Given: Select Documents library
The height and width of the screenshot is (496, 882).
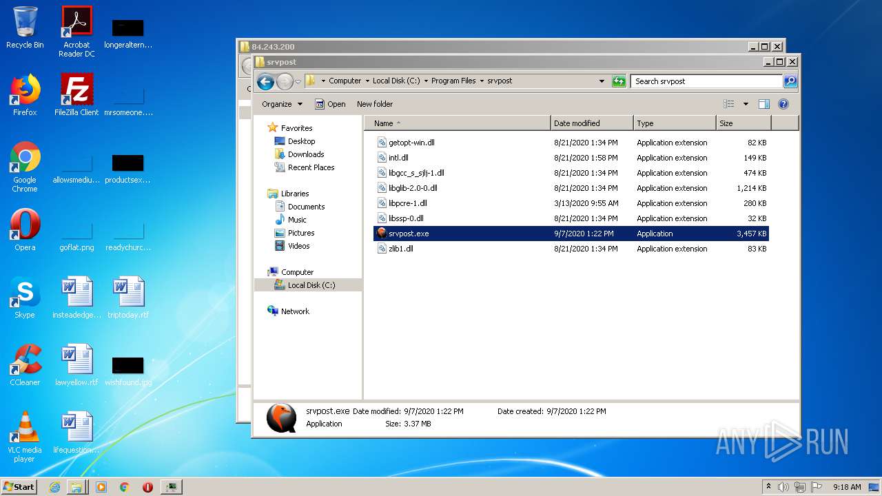Looking at the screenshot, I should point(306,207).
